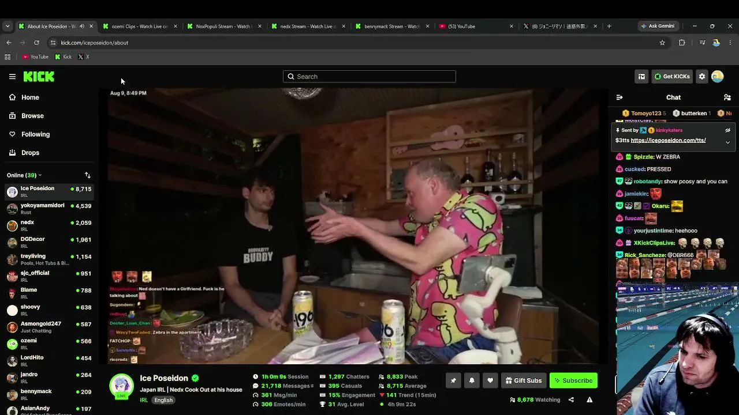Open the user profile avatar on Kick
The width and height of the screenshot is (739, 415).
coord(718,76)
